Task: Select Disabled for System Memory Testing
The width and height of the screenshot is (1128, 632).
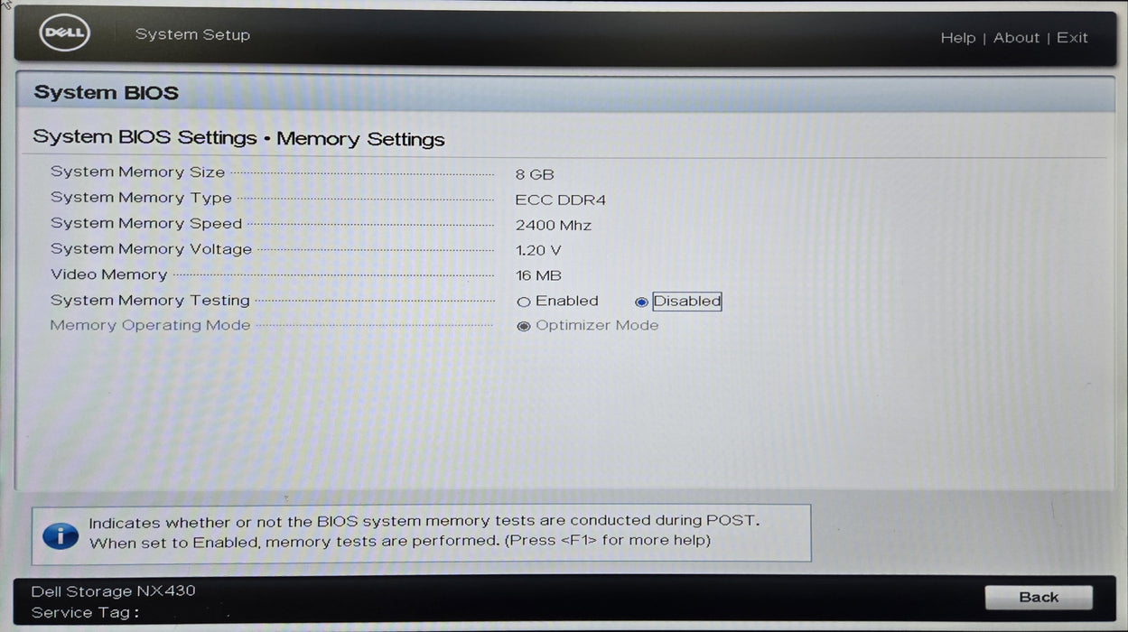Action: coord(641,302)
